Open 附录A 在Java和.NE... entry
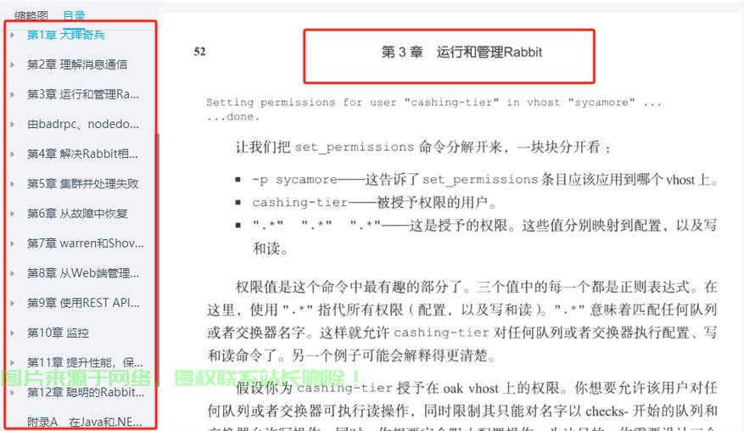744x431 pixels. click(x=85, y=422)
